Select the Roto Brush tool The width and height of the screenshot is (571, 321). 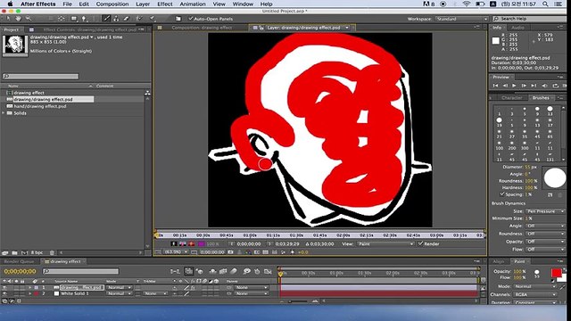point(139,19)
